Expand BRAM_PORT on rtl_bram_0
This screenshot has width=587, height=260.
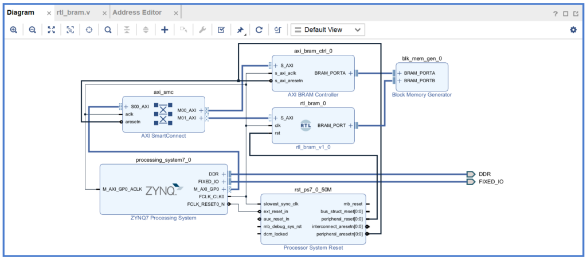click(x=350, y=126)
